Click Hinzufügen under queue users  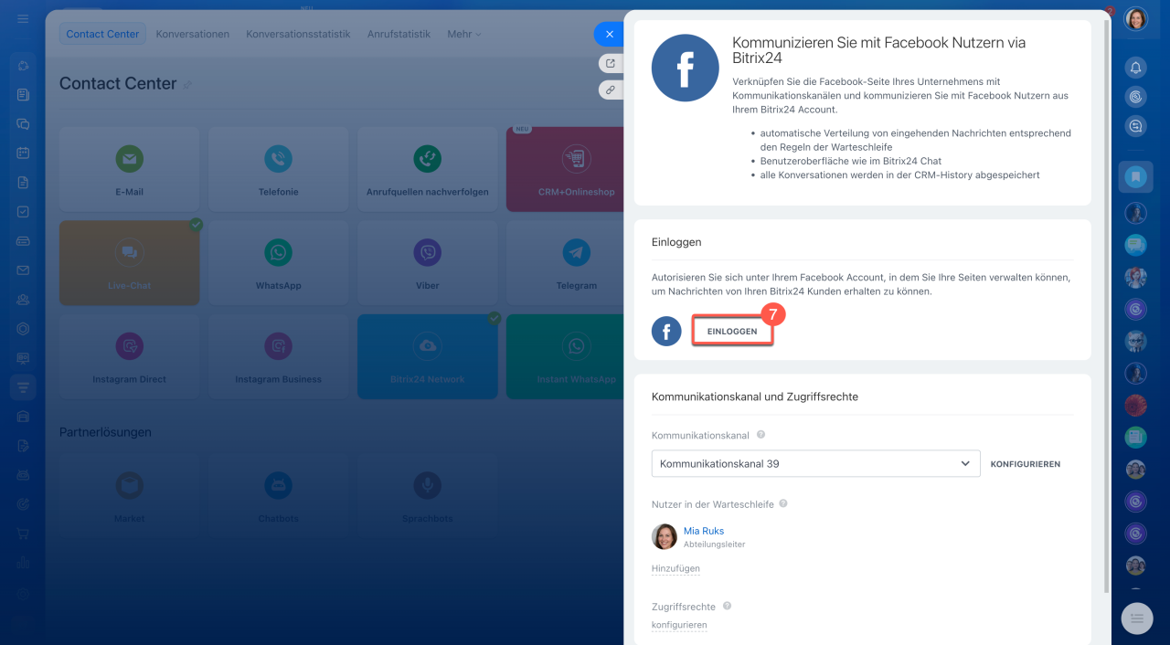[x=675, y=568]
